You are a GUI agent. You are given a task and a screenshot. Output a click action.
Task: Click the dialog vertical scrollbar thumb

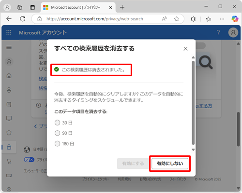pos(193,103)
